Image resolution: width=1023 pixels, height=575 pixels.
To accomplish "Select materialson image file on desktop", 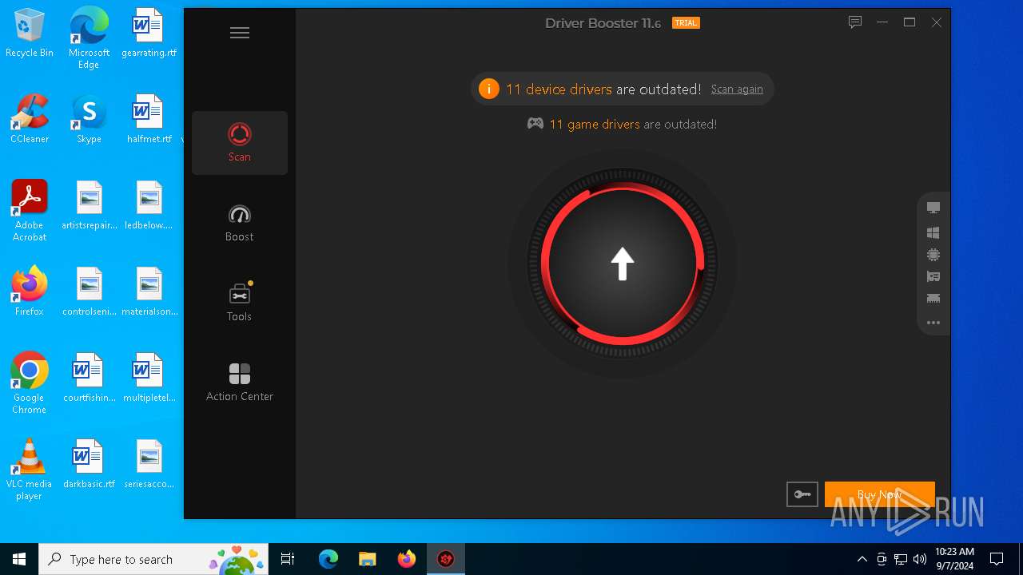I will pos(149,292).
